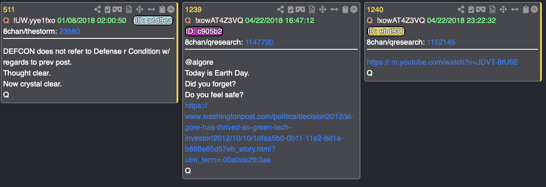Copy post 511 with plain clipboard icon
Screen dimensions: 546x187
tap(162, 9)
